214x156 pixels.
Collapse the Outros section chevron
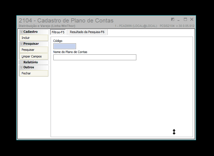click(21, 67)
